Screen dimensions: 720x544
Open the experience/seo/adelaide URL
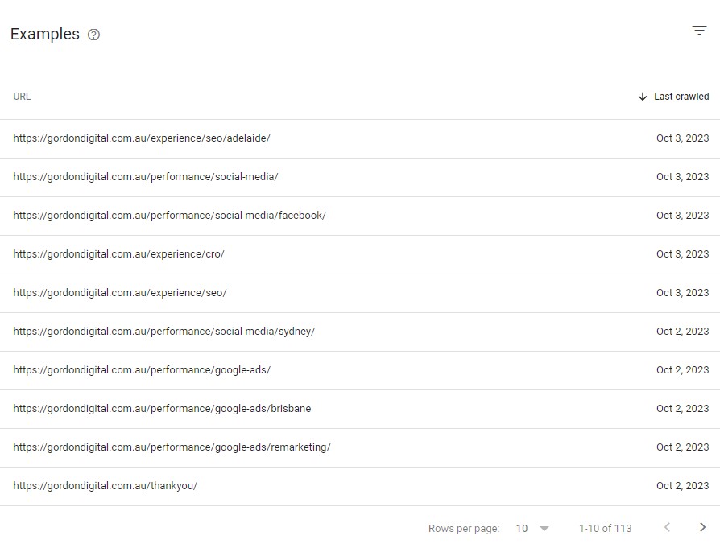click(x=141, y=138)
